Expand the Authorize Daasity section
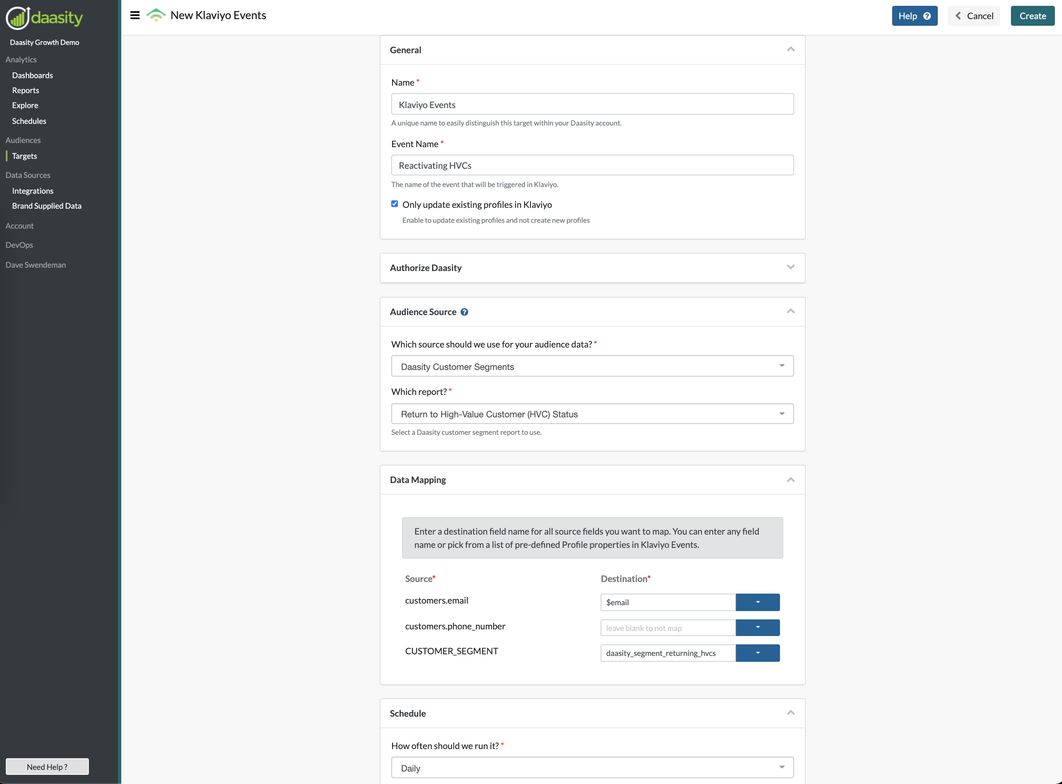 790,267
